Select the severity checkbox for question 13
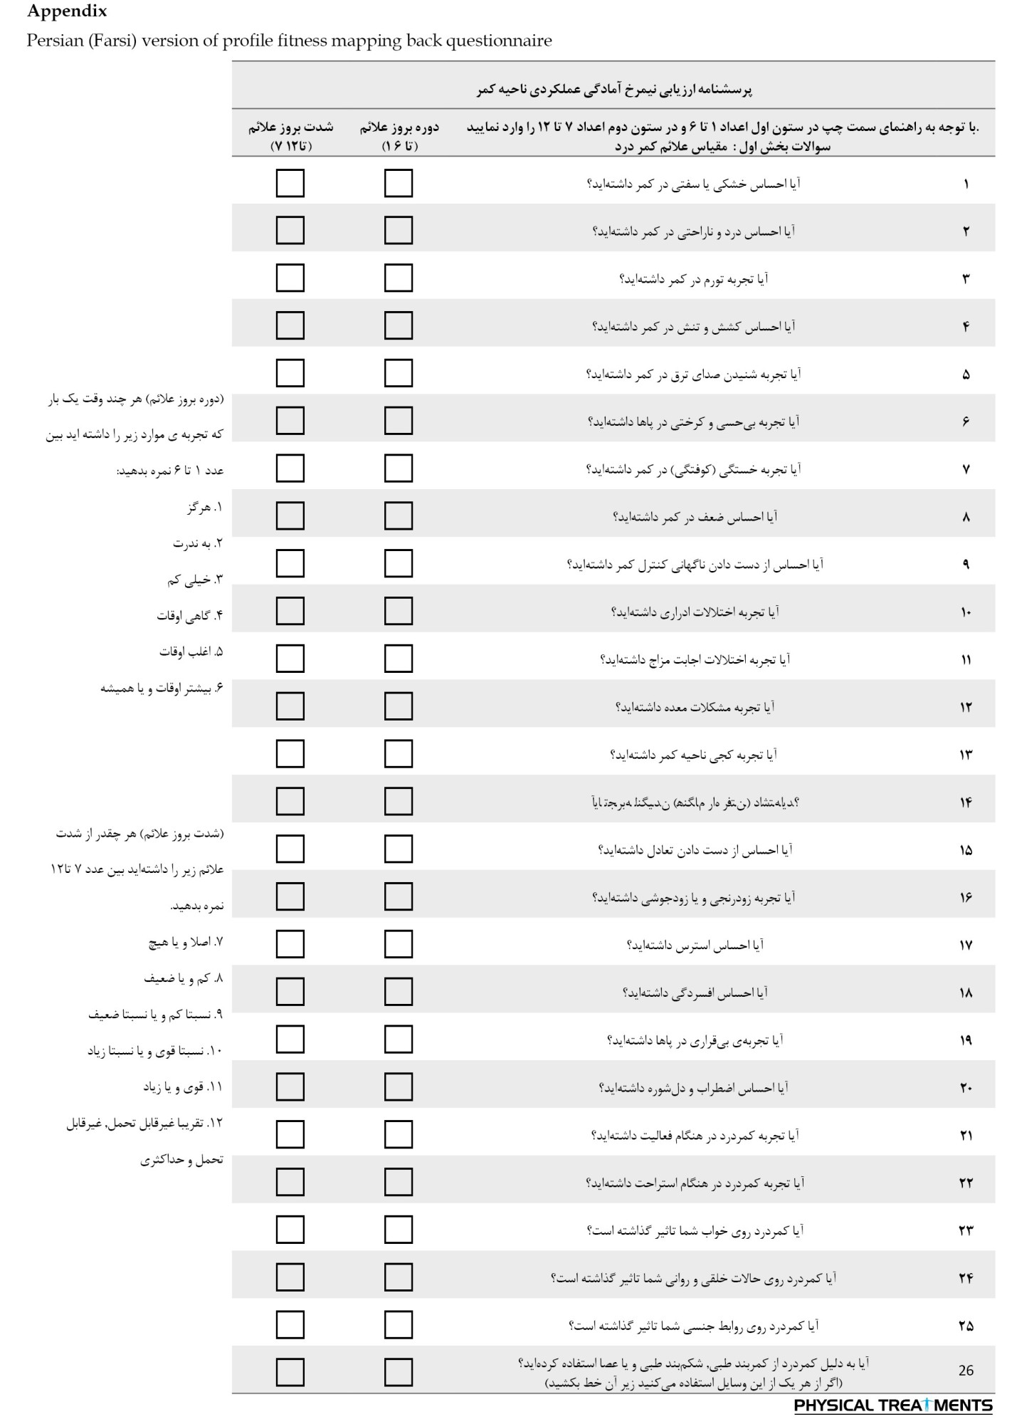This screenshot has width=1012, height=1424. click(290, 754)
